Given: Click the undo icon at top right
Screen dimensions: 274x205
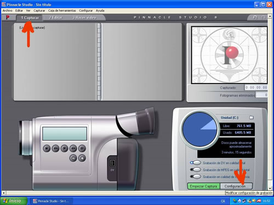Looking at the screenshot, I should coord(255,17).
